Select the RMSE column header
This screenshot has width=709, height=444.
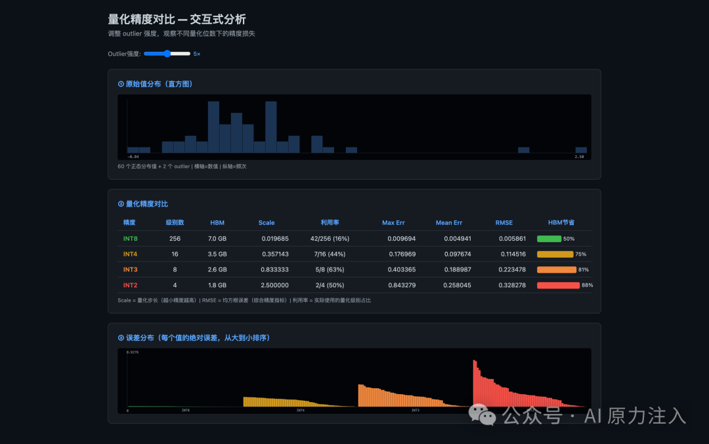pos(504,223)
